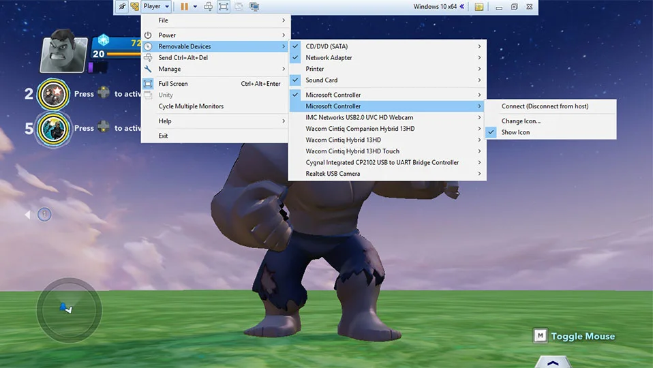Click the virtual joystick control
Image resolution: width=653 pixels, height=368 pixels.
[x=69, y=310]
